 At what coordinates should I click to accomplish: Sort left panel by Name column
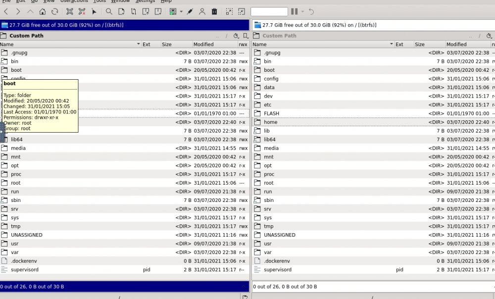coord(70,45)
